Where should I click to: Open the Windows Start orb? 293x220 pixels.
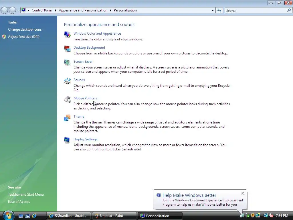(x=8, y=215)
